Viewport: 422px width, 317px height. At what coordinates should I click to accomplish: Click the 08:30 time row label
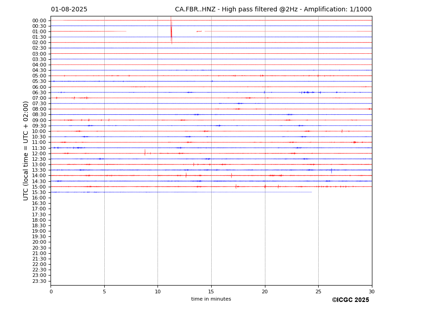pos(39,115)
